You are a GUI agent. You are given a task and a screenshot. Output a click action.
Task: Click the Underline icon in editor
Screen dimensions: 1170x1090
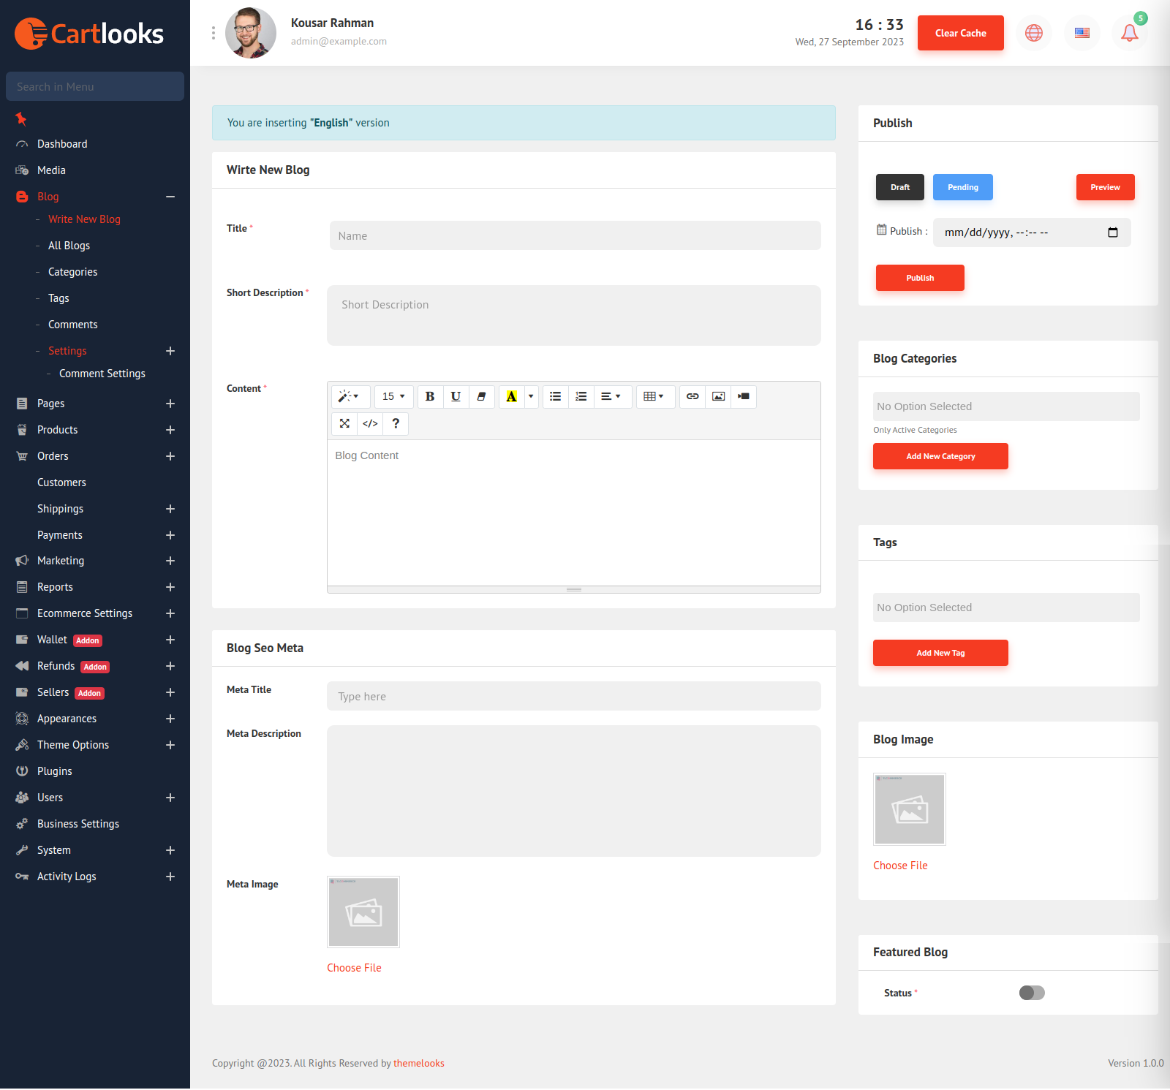456,396
